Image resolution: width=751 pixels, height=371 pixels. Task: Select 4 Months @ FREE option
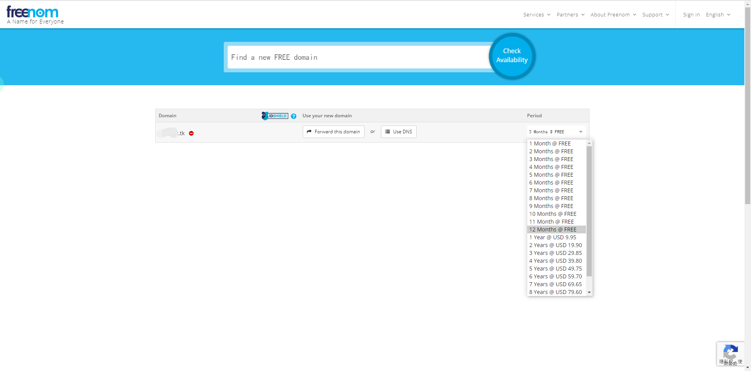tap(557, 167)
